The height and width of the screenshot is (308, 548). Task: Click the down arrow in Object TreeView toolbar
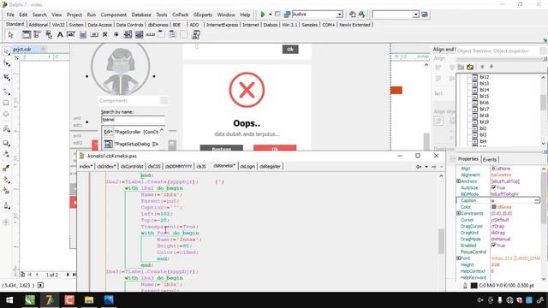[x=491, y=67]
